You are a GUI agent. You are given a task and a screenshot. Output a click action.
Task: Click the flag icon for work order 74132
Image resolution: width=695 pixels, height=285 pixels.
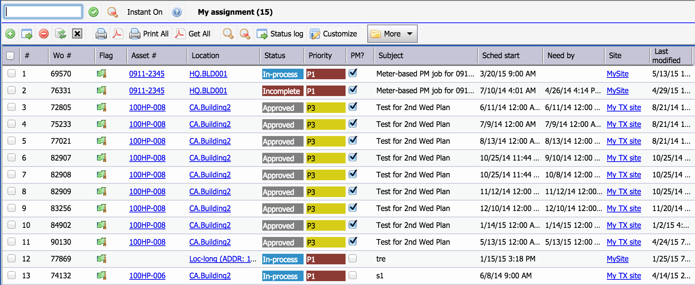pyautogui.click(x=102, y=276)
